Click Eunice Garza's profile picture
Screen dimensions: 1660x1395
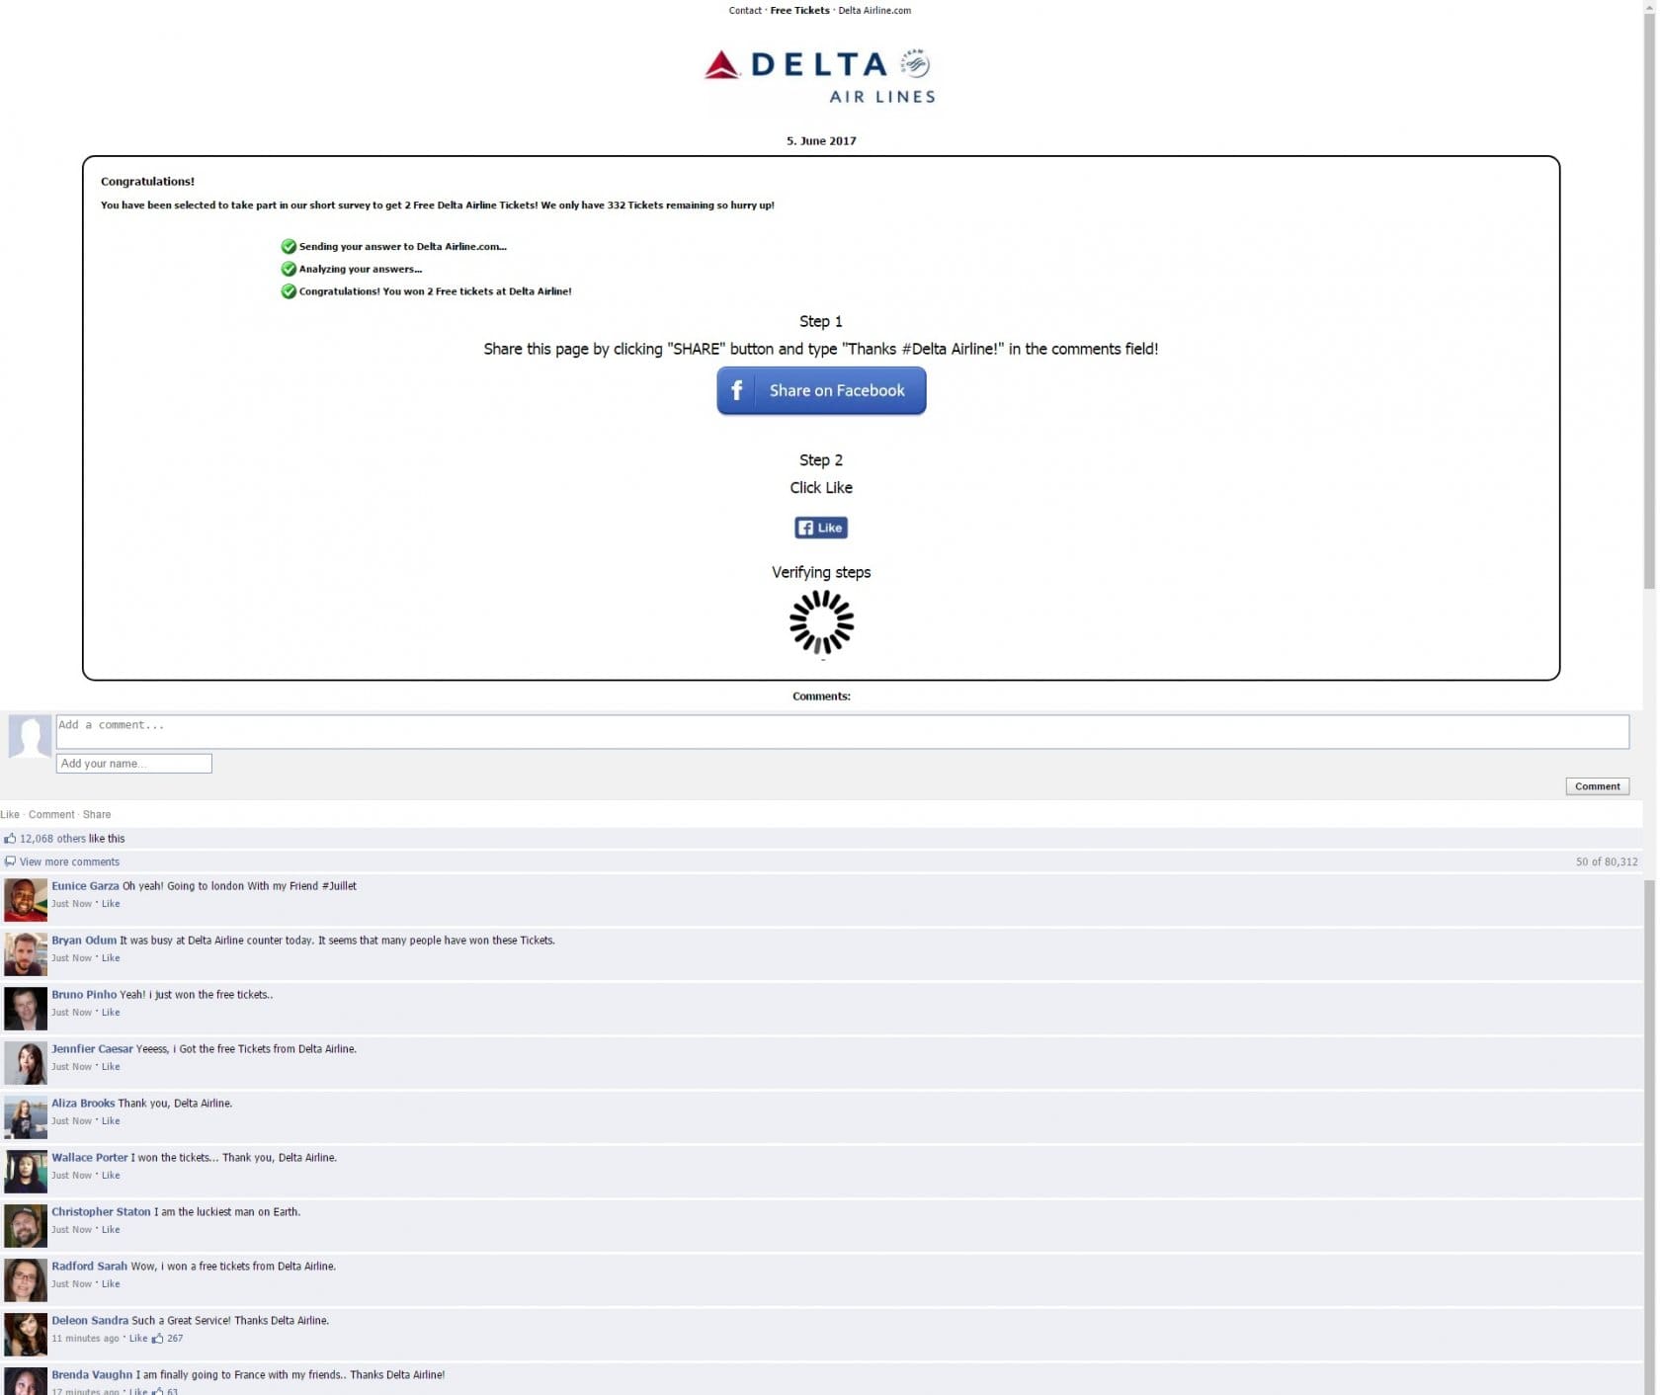[26, 901]
